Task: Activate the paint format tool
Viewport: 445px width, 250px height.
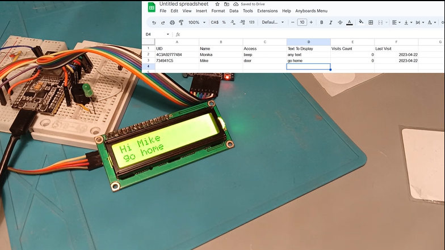Action: (x=181, y=23)
